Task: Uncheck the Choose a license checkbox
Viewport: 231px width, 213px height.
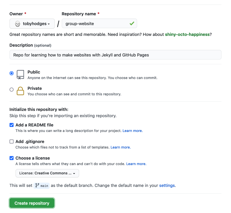Action: click(12, 158)
